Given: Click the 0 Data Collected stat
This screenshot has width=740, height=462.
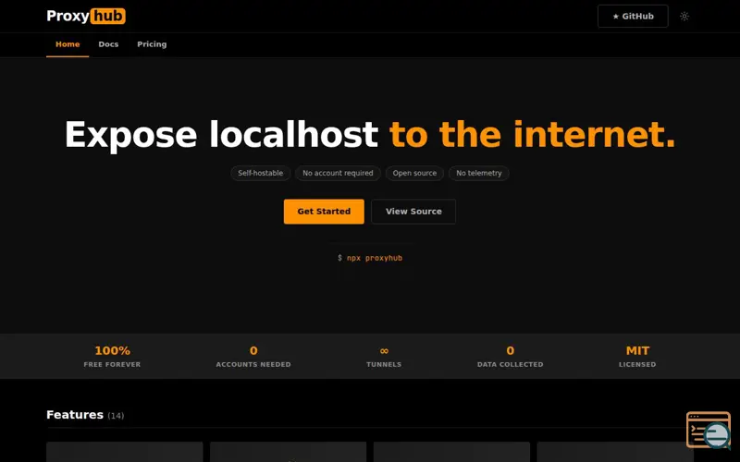Looking at the screenshot, I should pos(511,357).
